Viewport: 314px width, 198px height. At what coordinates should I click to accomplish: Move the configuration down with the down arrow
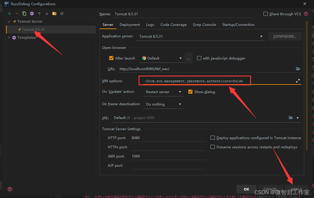click(47, 14)
